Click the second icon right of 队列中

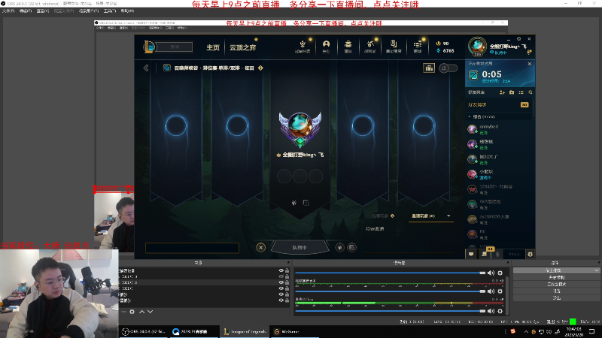pos(351,248)
